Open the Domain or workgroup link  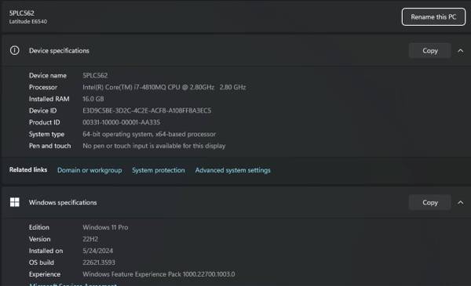pos(89,170)
